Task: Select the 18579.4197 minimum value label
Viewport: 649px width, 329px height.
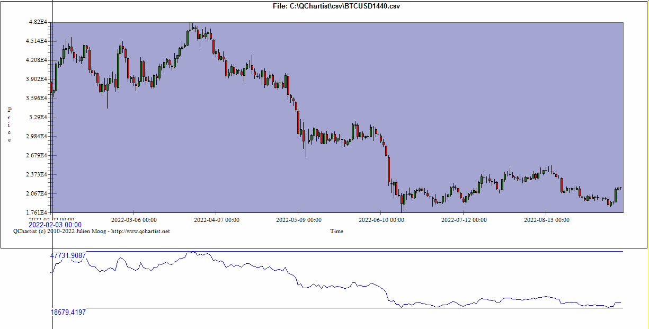Action: (68, 312)
